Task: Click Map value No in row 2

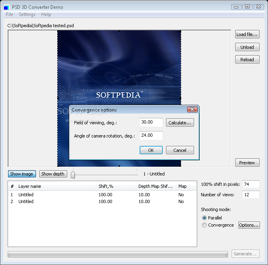Action: pos(181,201)
